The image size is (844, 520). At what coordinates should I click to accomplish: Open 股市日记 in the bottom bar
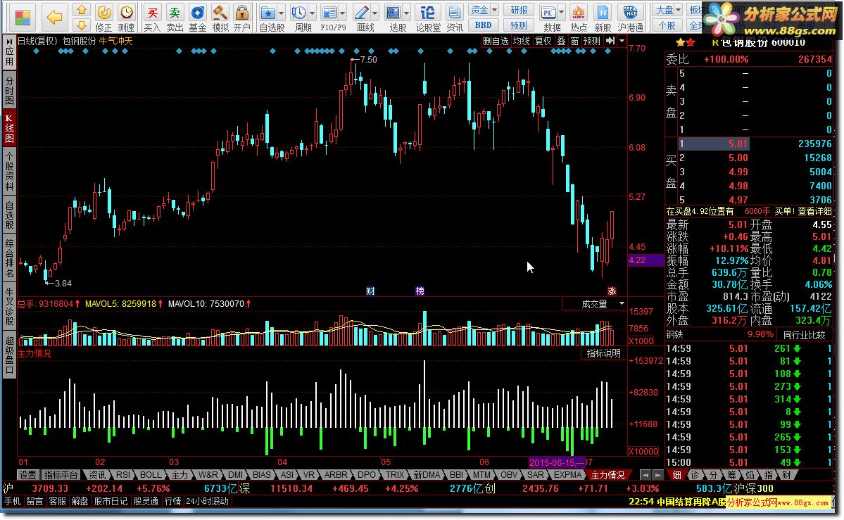[x=111, y=502]
